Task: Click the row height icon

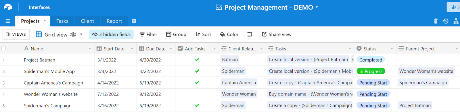Action: 250,34
